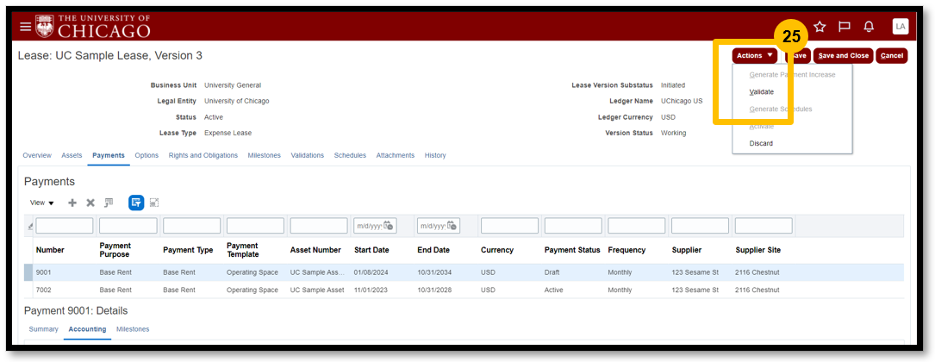Choose Discard from Actions menu
This screenshot has height=362, width=935.
point(761,143)
